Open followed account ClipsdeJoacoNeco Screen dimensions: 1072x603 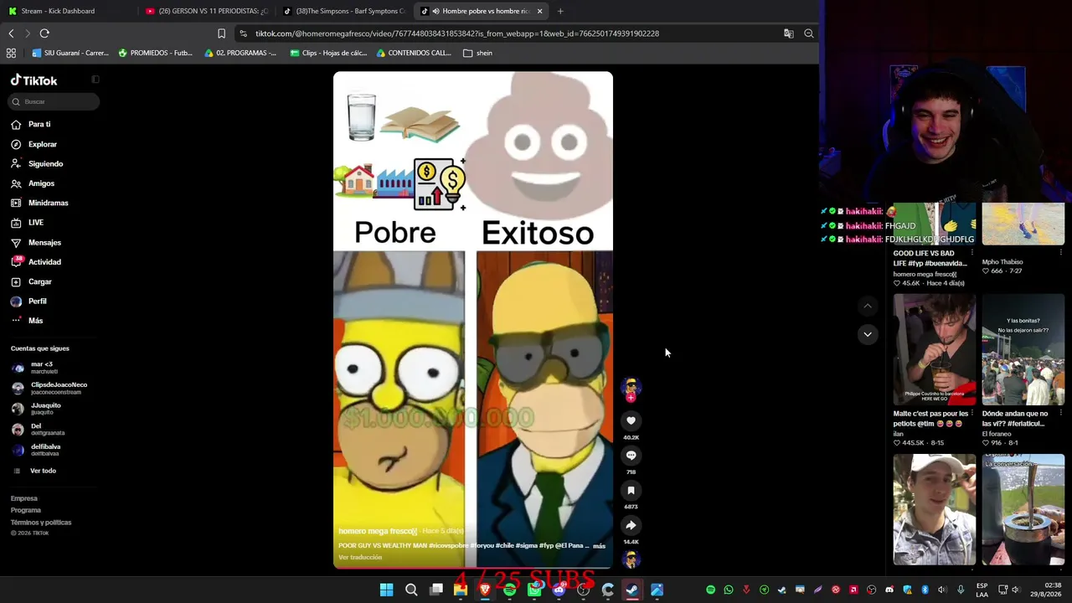click(49, 388)
